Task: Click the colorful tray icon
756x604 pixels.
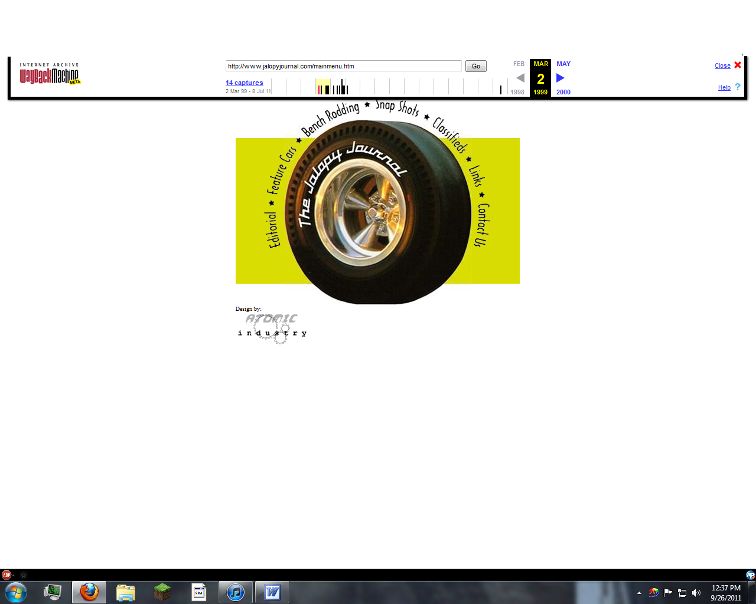Action: click(653, 593)
